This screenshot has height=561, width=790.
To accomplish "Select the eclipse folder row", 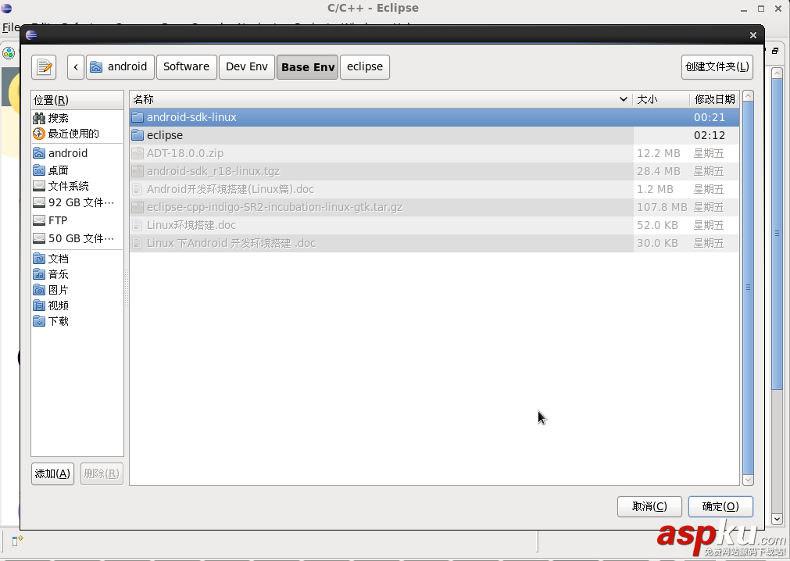I will click(x=434, y=135).
